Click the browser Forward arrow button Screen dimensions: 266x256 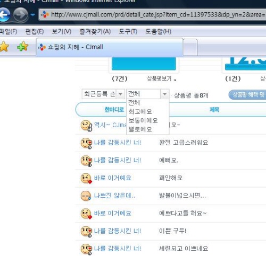pos(21,15)
